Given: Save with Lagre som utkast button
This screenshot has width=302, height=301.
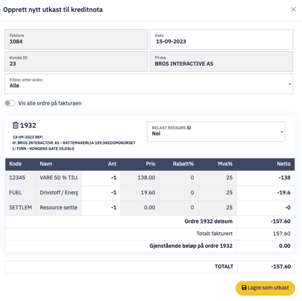Looking at the screenshot, I should pos(265,288).
